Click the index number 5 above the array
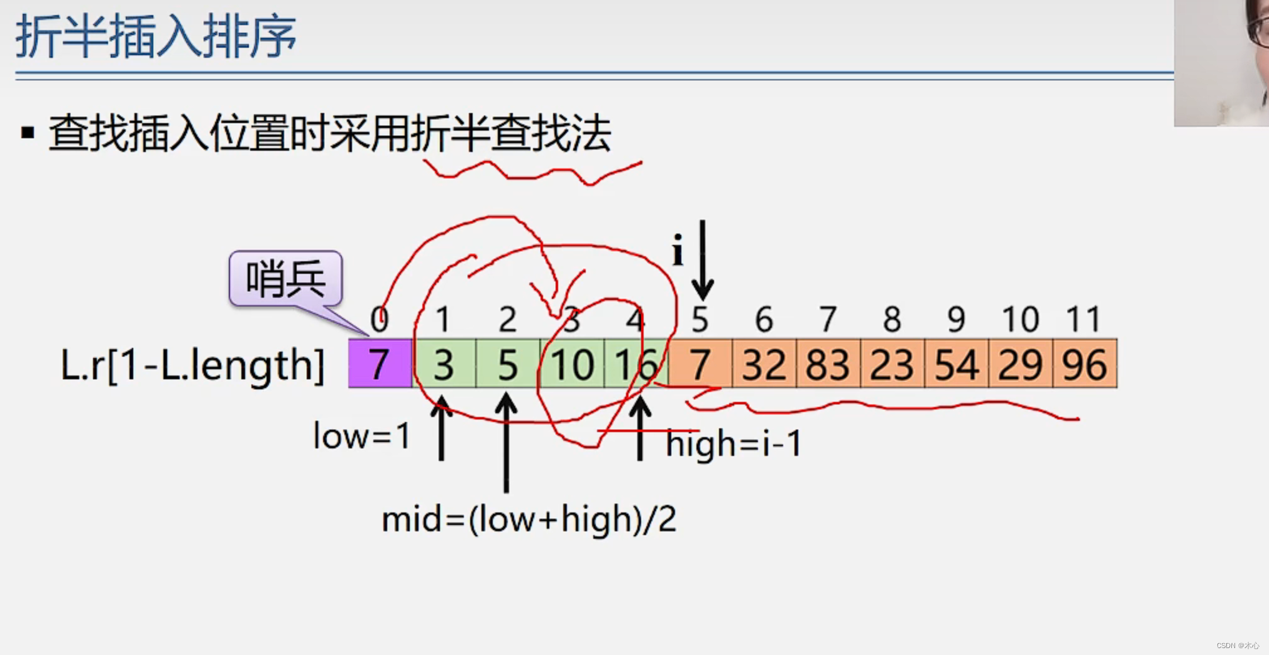This screenshot has width=1269, height=655. [x=700, y=319]
